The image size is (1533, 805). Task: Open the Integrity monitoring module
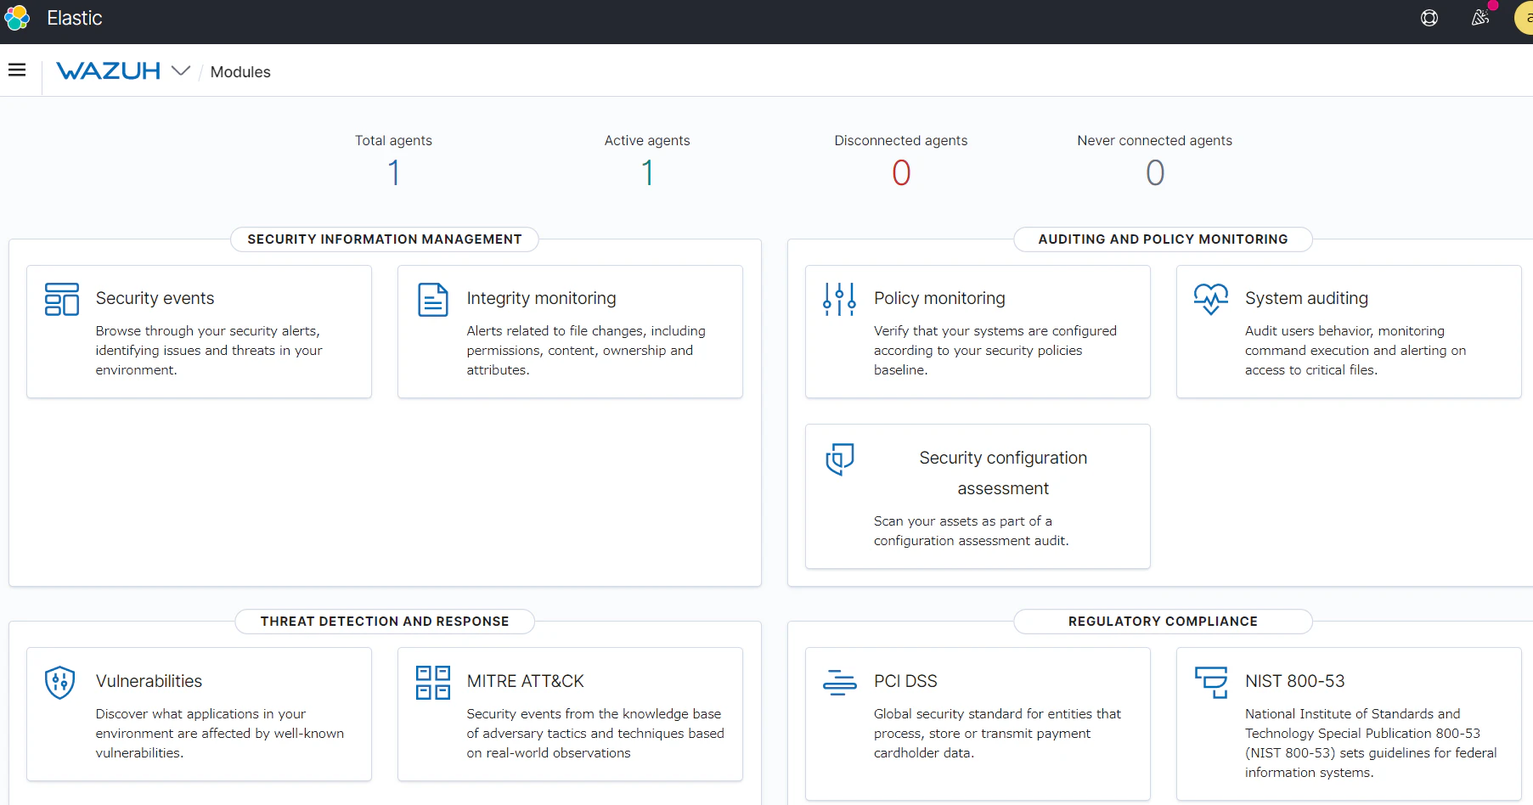pyautogui.click(x=570, y=331)
